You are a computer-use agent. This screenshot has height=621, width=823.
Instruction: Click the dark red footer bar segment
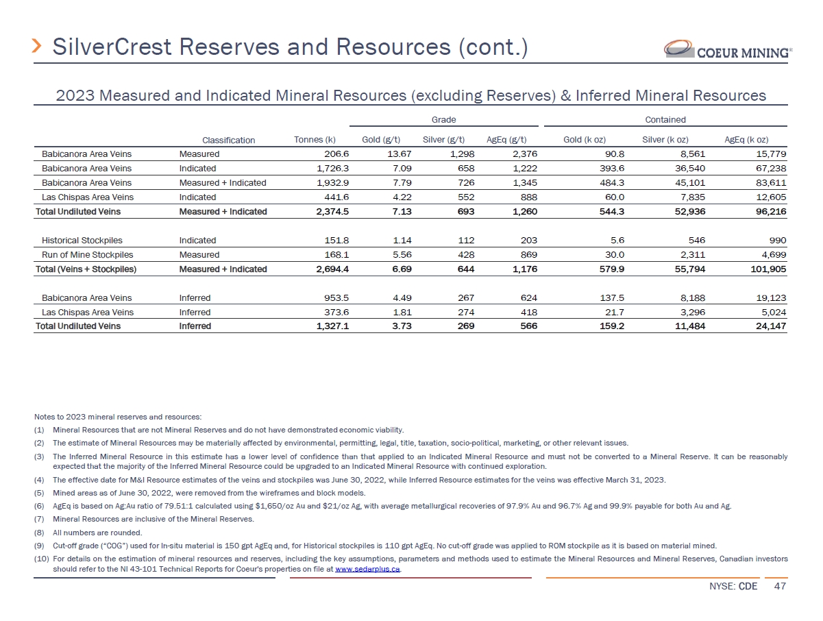point(410,578)
